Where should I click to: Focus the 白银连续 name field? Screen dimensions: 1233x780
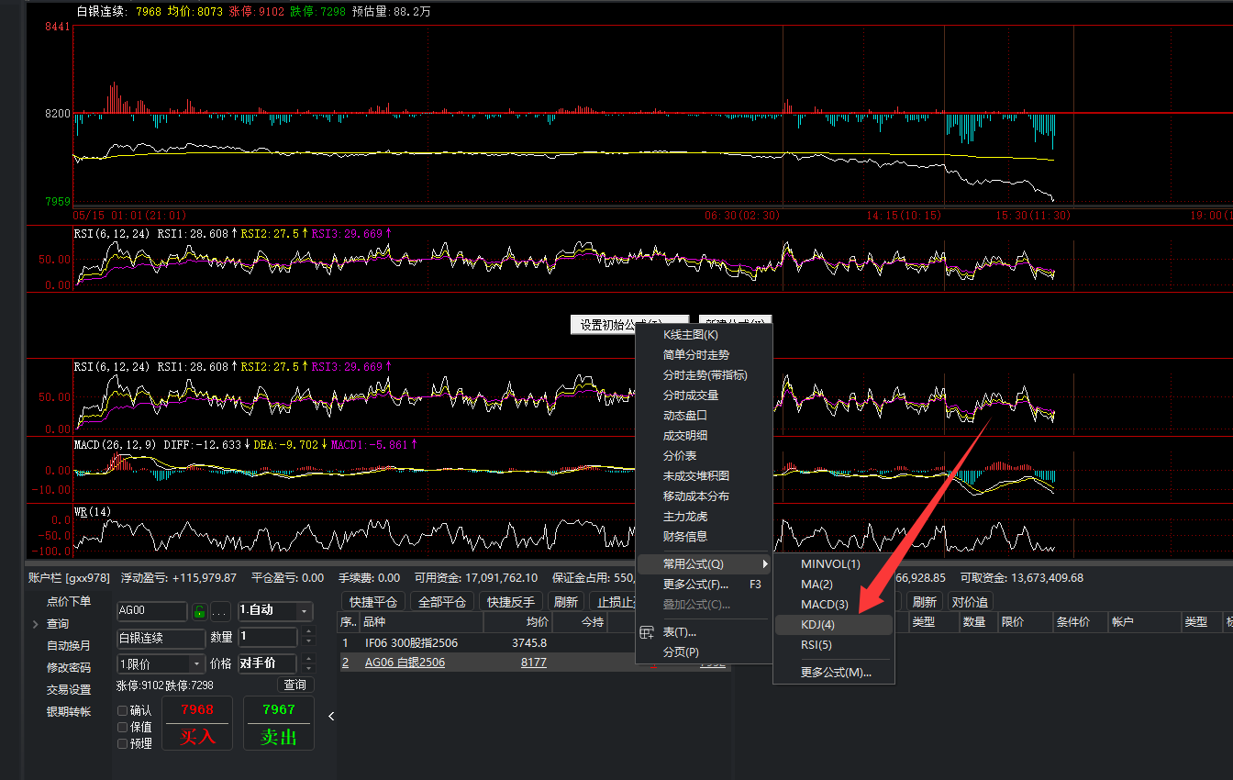coord(161,638)
